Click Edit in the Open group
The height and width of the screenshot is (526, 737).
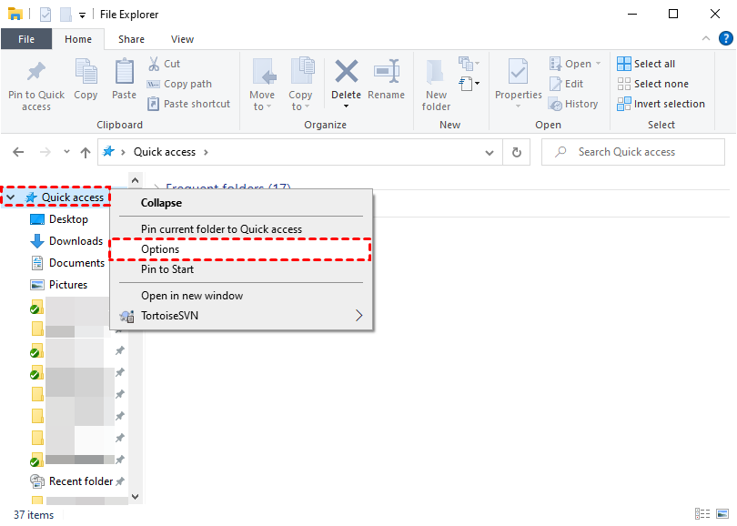[566, 84]
